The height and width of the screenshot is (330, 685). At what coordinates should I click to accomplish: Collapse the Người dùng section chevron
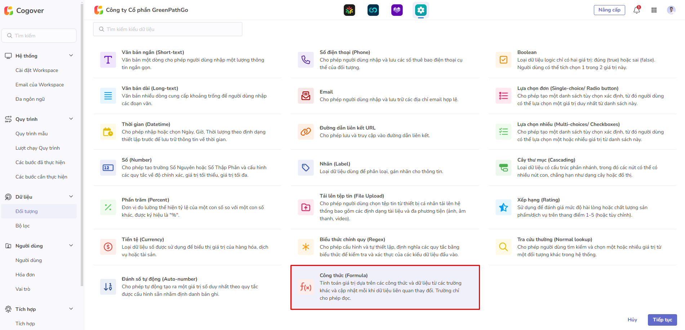coord(71,245)
